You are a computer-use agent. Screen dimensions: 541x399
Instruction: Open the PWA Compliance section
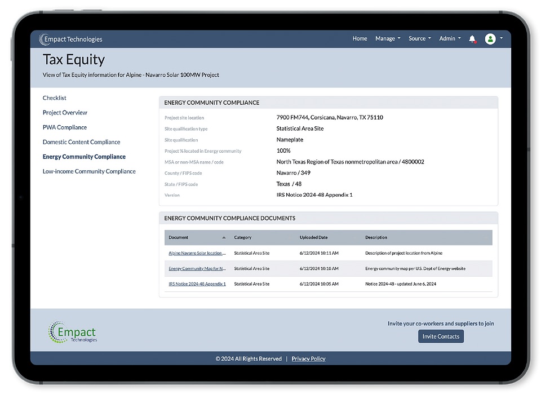point(64,127)
